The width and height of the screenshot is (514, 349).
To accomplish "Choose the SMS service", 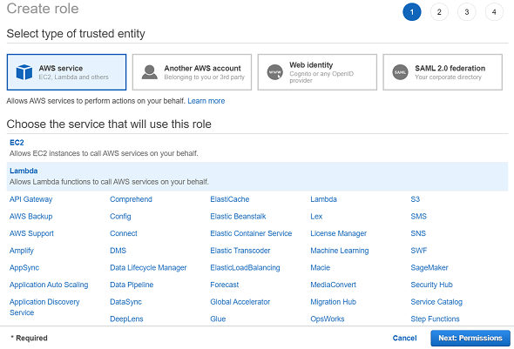I will tap(419, 216).
